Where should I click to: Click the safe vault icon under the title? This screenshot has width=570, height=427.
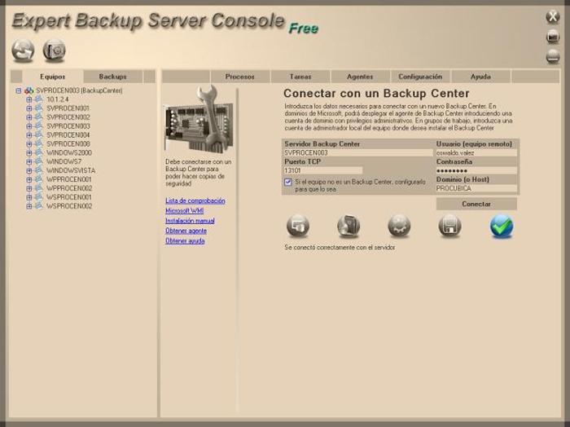(54, 51)
